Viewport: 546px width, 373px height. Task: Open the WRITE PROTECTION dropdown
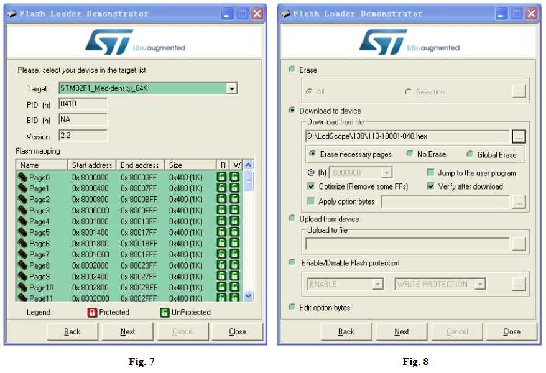[480, 284]
